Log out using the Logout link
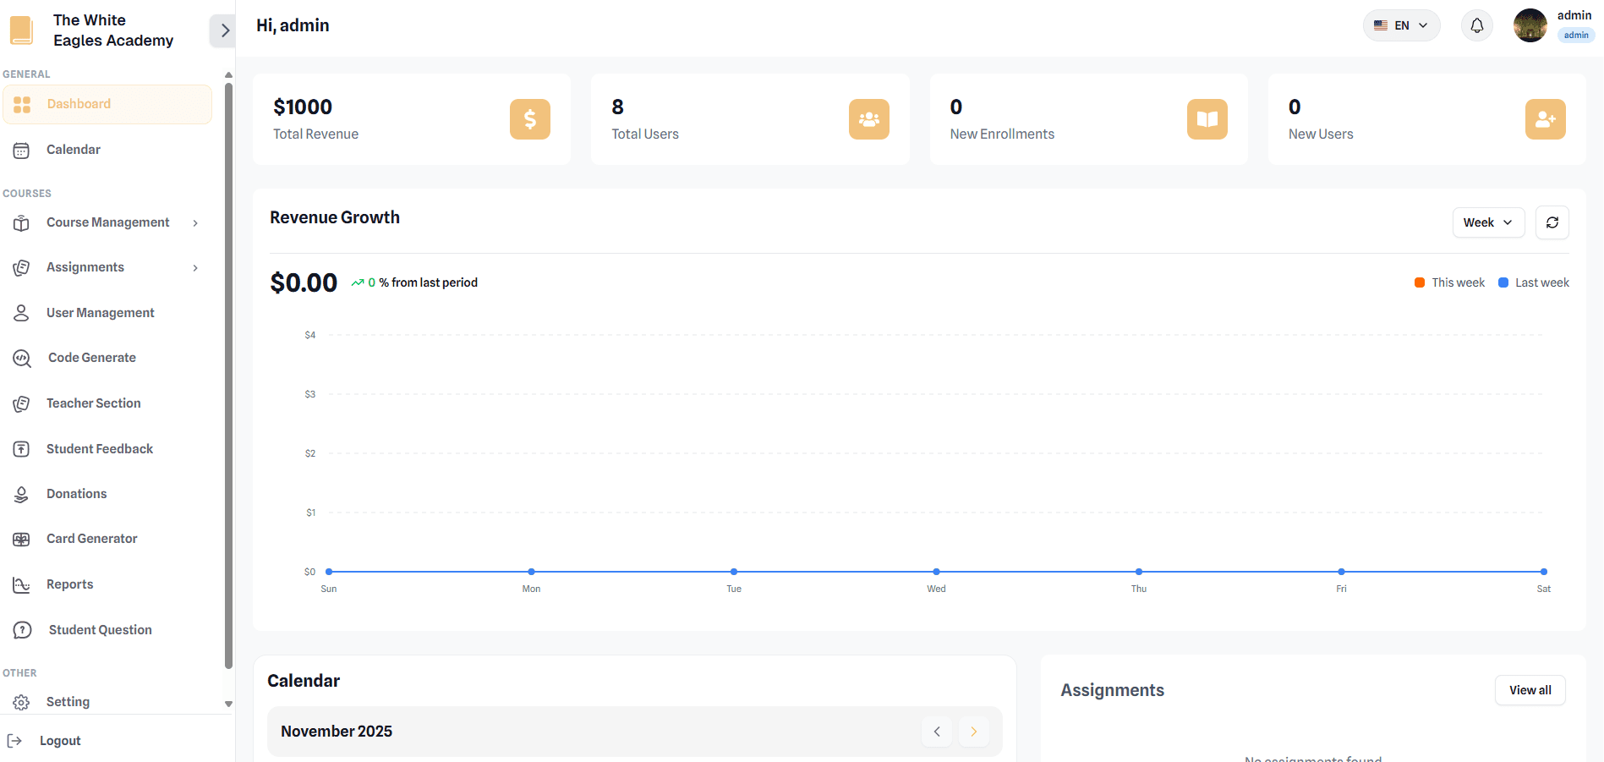The height and width of the screenshot is (762, 1604). pos(59,741)
